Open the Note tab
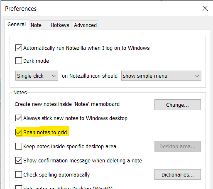Viewport: 213px width, 189px height. click(x=38, y=25)
